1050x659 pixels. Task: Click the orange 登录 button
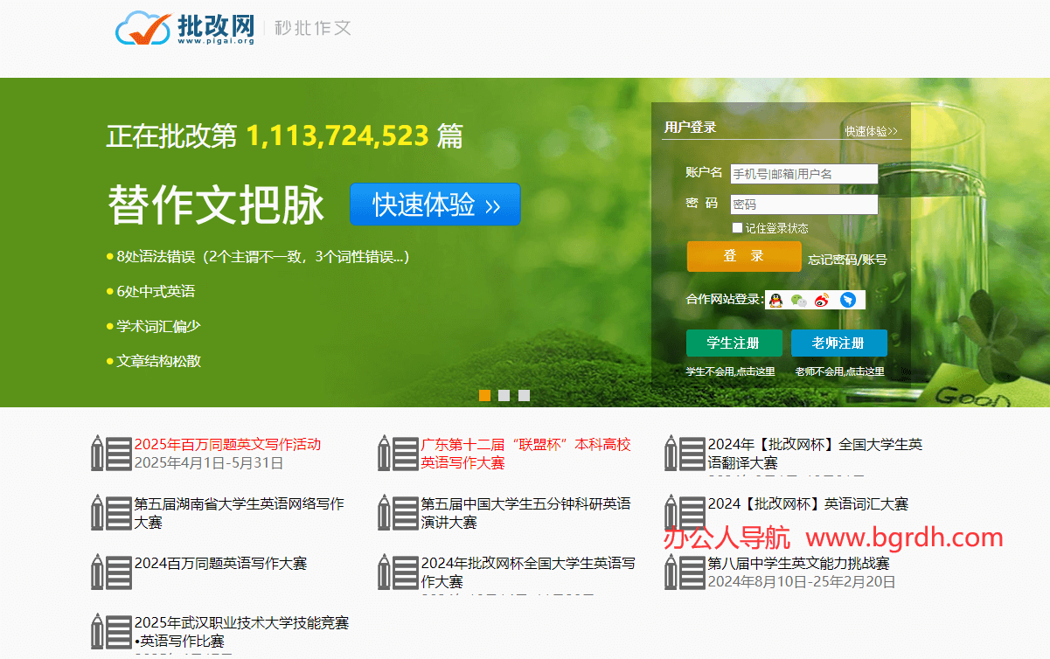pyautogui.click(x=744, y=256)
